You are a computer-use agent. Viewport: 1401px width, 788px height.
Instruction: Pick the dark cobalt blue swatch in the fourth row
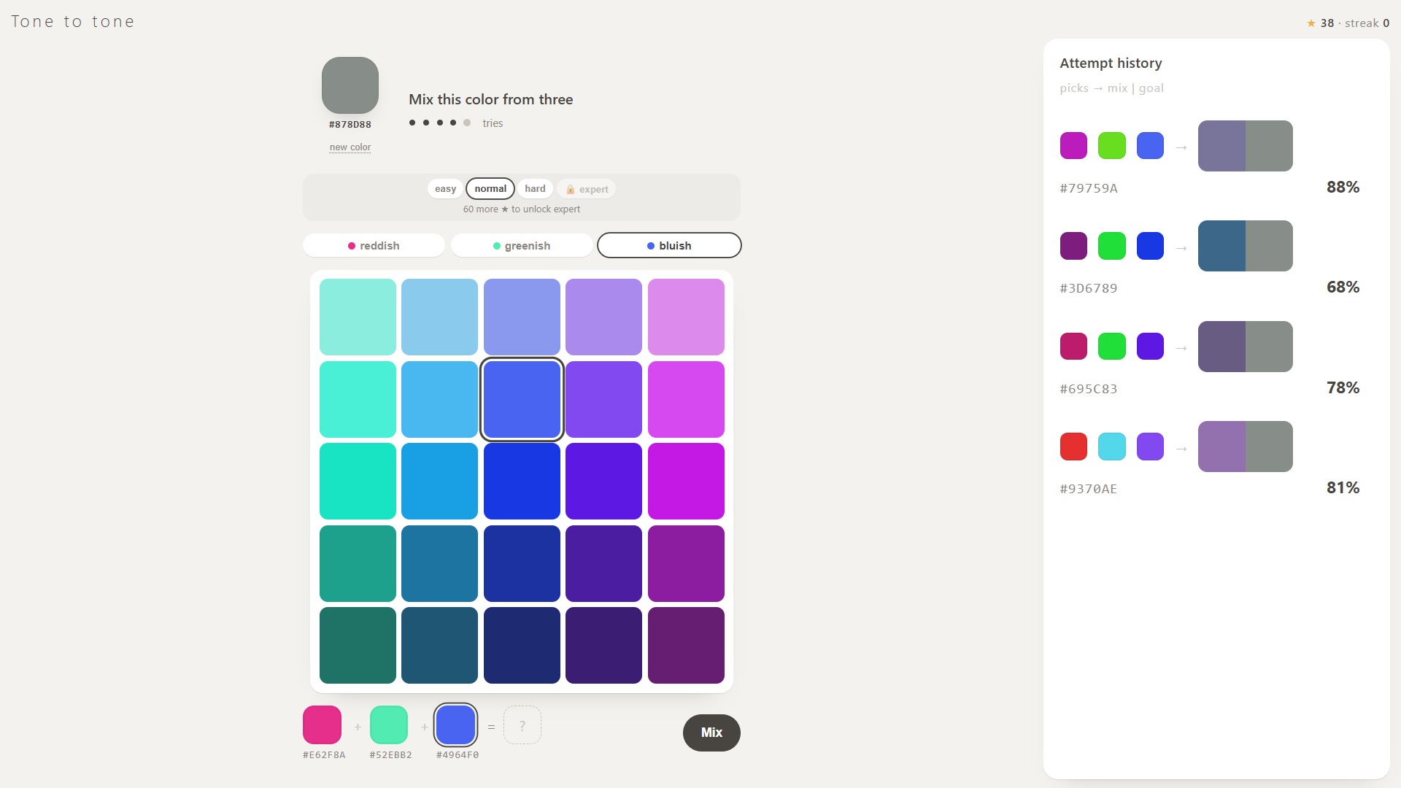coord(522,563)
